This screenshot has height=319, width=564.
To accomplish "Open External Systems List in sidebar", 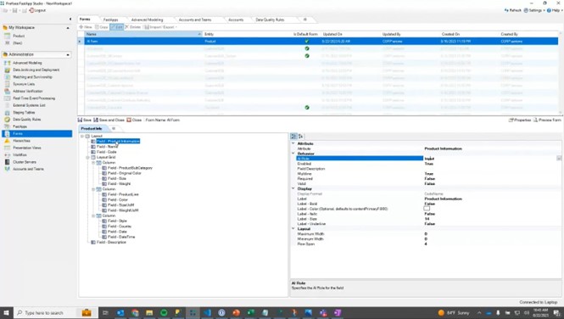I will [29, 105].
